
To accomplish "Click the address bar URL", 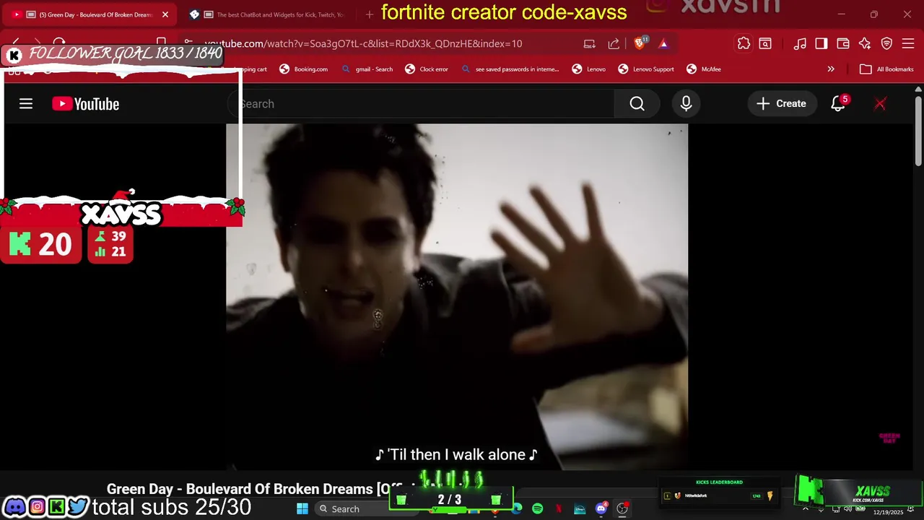I will pos(363,43).
